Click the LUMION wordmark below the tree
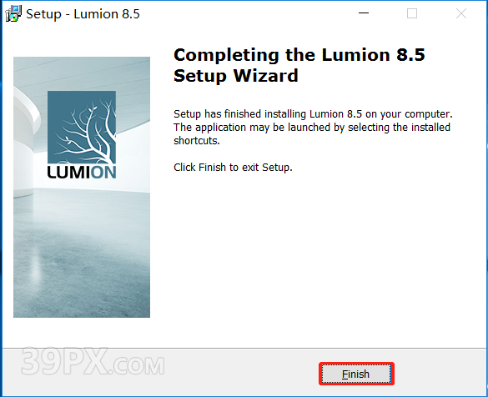Screen dimensions: 488x397 (82, 172)
